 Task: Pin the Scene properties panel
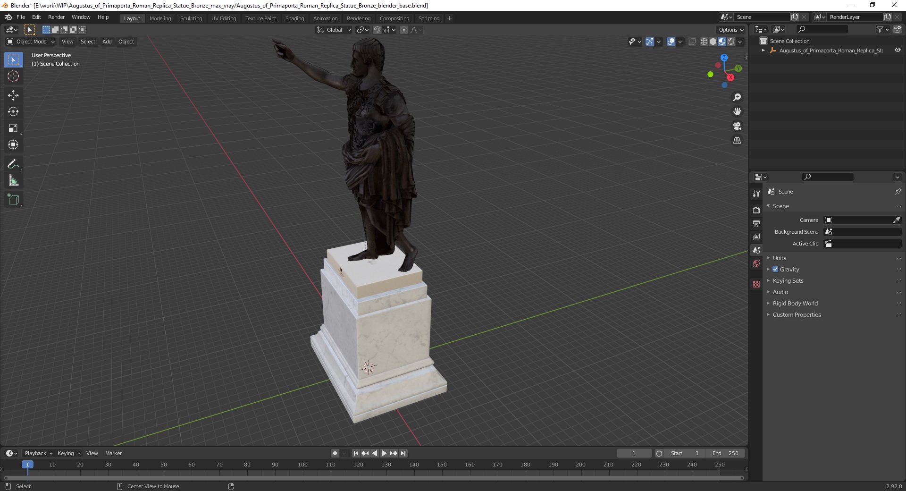pos(898,192)
